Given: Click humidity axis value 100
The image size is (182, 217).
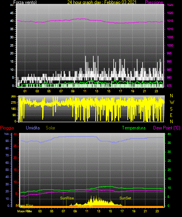Looking at the screenshot, I should (x=6, y=134).
